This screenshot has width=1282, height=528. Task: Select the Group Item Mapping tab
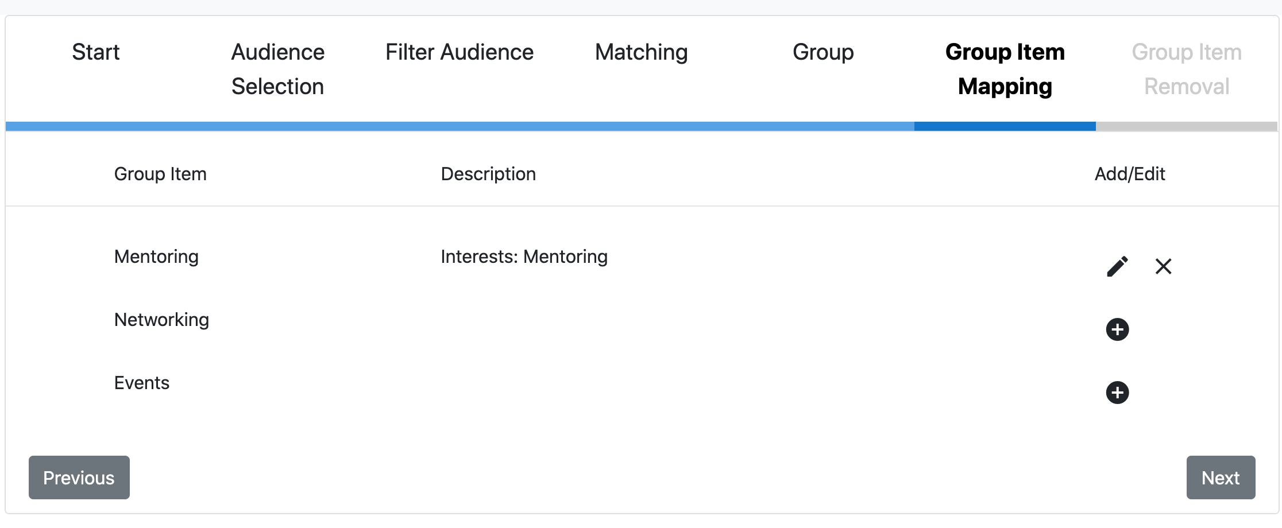[1005, 69]
